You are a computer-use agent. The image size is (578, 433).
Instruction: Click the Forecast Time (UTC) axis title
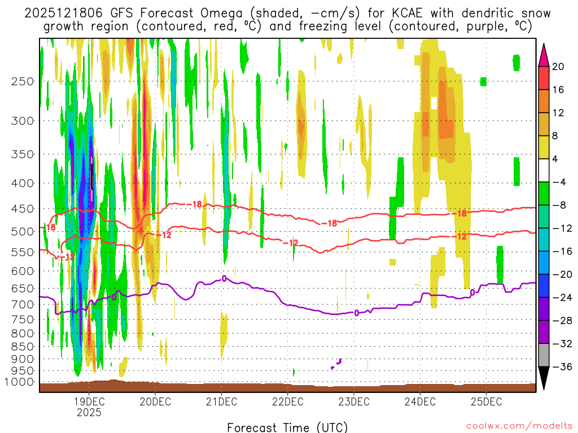[287, 427]
